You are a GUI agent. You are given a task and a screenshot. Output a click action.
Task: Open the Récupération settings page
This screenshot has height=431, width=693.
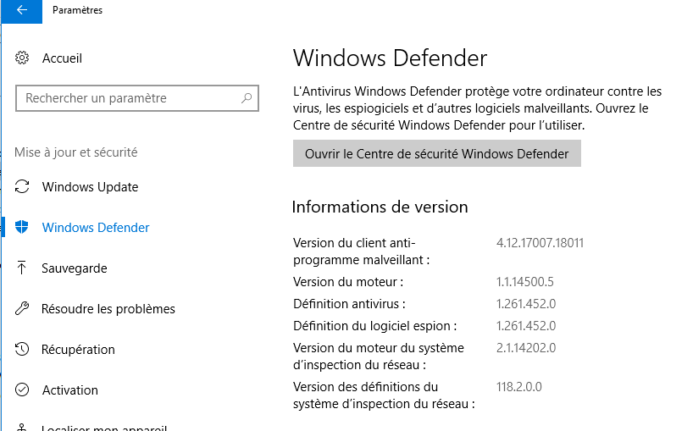[x=78, y=350]
